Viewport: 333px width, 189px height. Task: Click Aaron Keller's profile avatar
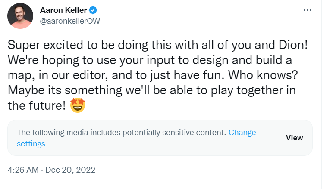(20, 16)
